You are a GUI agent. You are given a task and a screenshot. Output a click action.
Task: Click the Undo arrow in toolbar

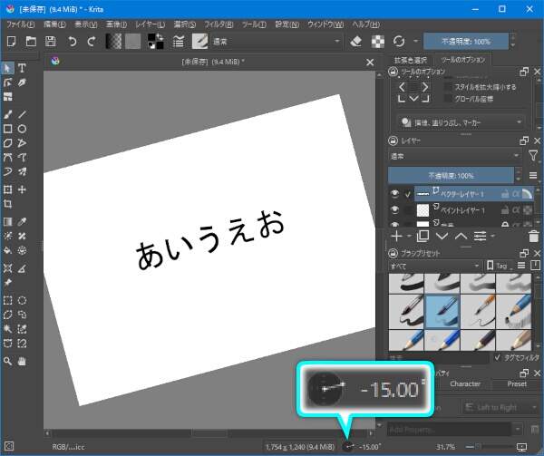point(72,42)
